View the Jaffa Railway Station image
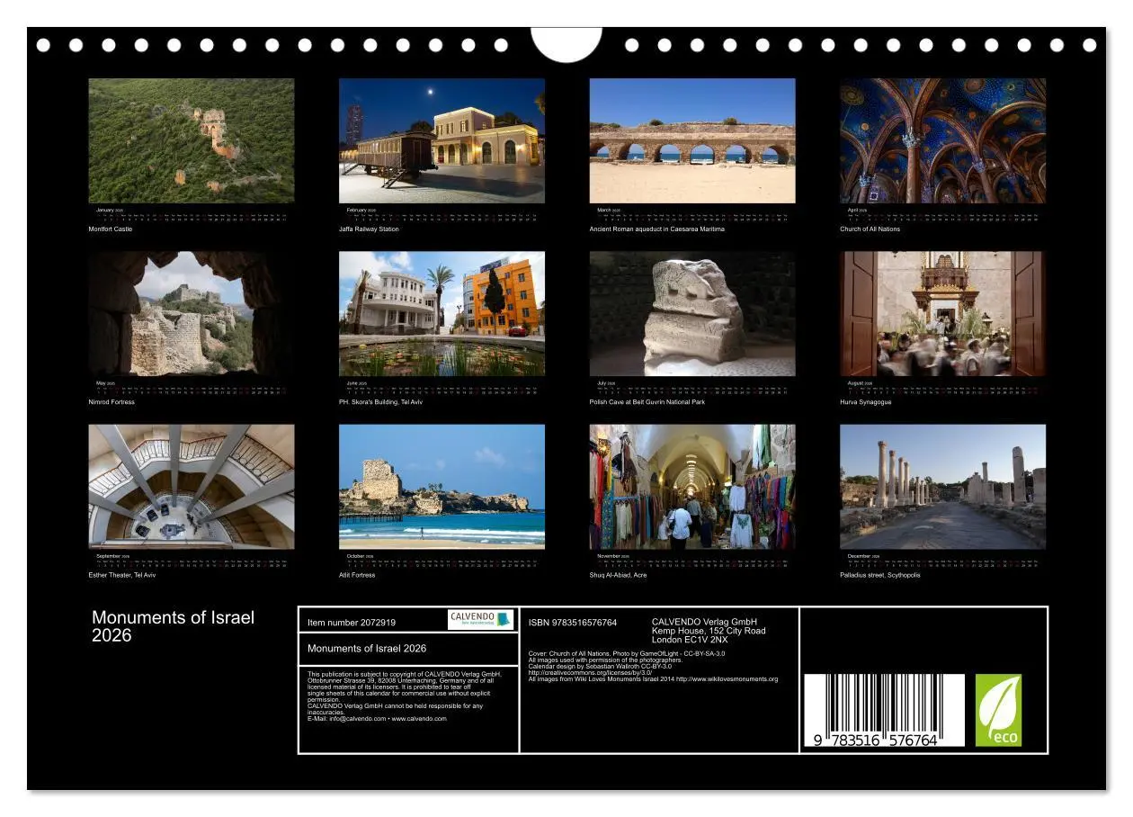 [x=442, y=139]
